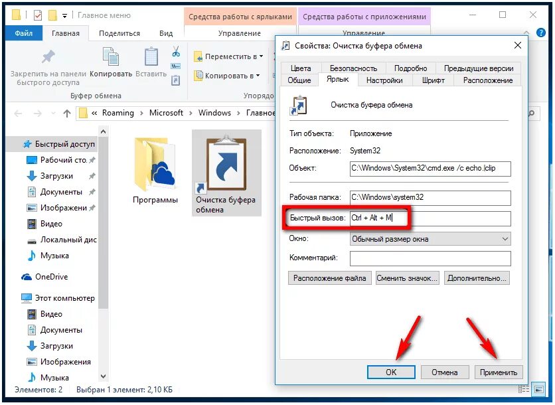Screen dimensions: 555x405
Task: Select Music item under Quick access
Action: click(48, 256)
